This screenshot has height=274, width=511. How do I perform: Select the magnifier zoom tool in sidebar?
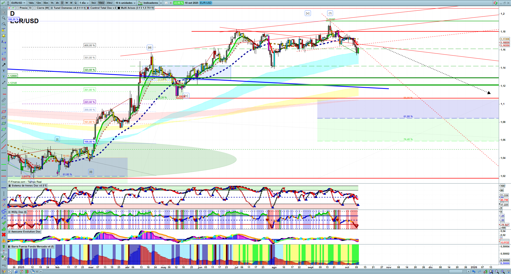[x=4, y=18]
